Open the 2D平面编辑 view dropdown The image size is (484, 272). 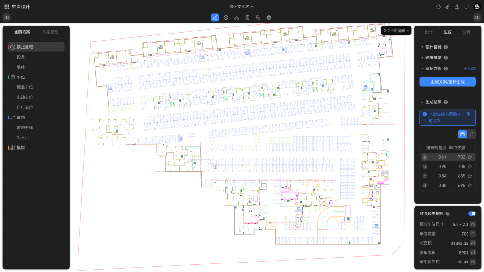tap(396, 30)
